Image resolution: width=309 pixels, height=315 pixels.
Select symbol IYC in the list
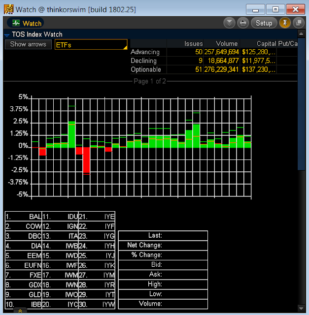pyautogui.click(x=60, y=304)
